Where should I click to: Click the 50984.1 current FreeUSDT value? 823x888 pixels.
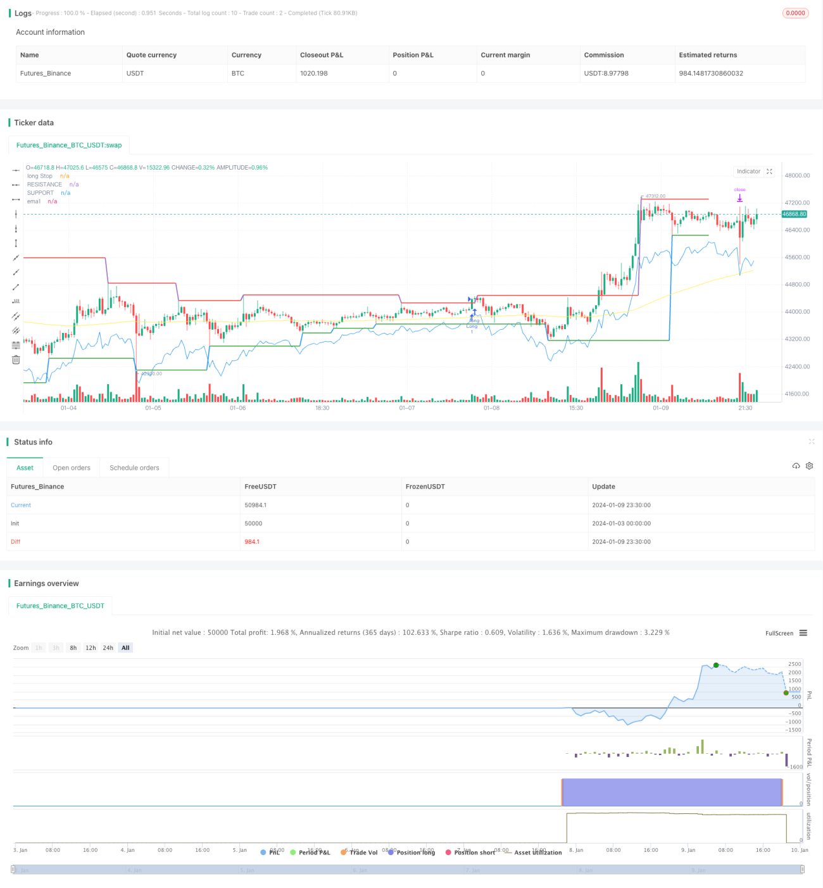tap(256, 505)
